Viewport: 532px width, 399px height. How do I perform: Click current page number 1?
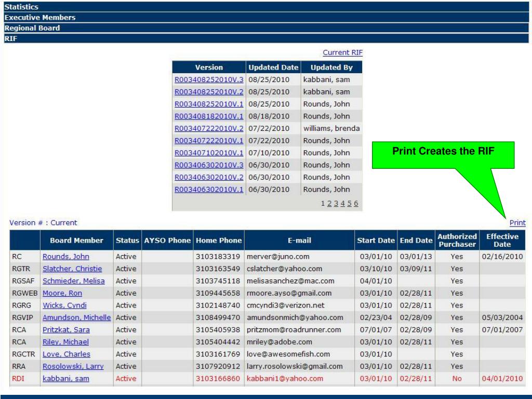click(x=323, y=204)
